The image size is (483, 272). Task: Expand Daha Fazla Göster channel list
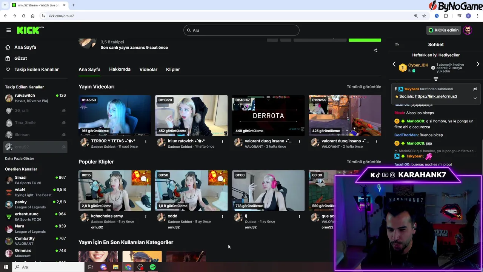pyautogui.click(x=20, y=159)
